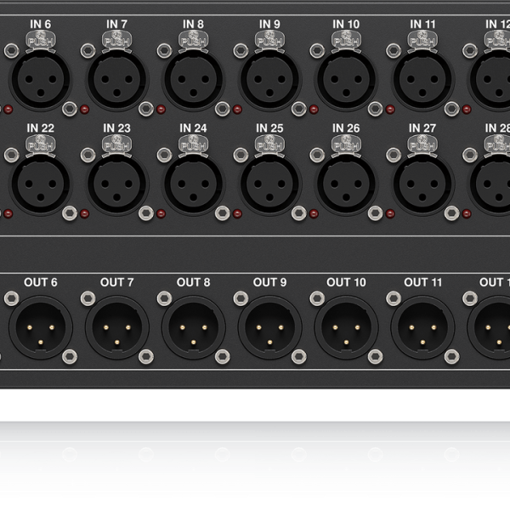This screenshot has height=510, width=510.
Task: Click the PUSH tab above IN 25 socket
Action: [270, 144]
